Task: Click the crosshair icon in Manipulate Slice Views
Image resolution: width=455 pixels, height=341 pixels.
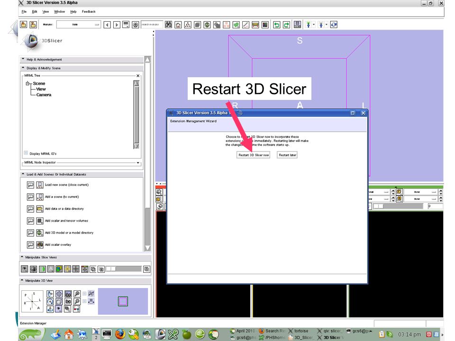Action: [x=76, y=269]
